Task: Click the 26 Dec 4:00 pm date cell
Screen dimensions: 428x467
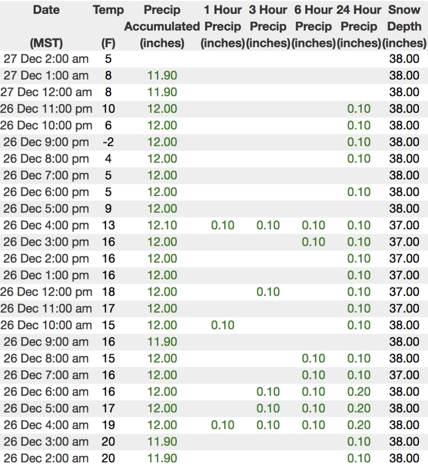Action: pos(46,225)
